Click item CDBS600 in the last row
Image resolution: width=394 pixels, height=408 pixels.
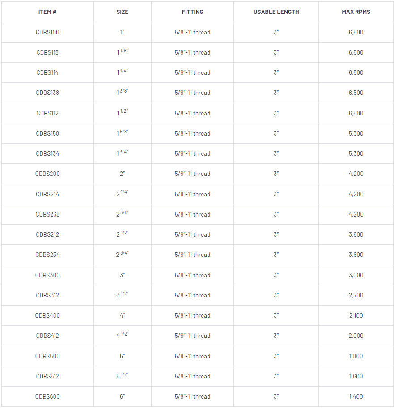47,396
